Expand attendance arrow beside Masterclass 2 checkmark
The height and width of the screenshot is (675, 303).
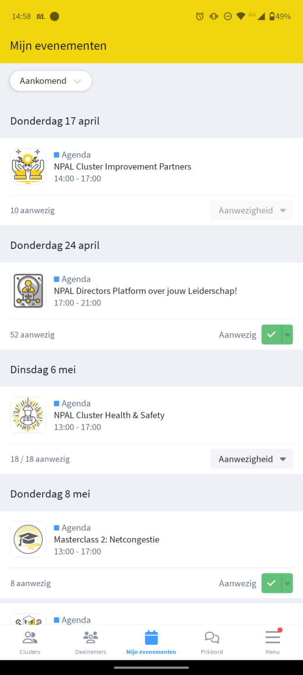coord(287,584)
